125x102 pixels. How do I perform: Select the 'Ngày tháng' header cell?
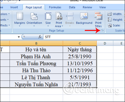click(x=80, y=49)
